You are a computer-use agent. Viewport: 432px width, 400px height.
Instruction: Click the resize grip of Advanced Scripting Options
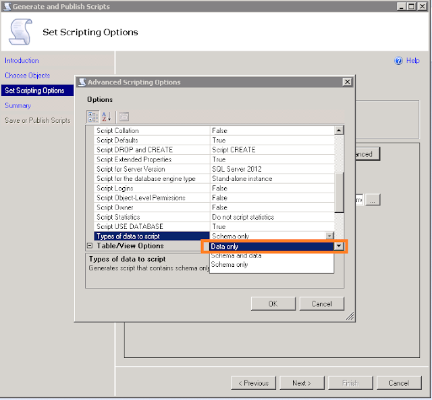(350, 316)
